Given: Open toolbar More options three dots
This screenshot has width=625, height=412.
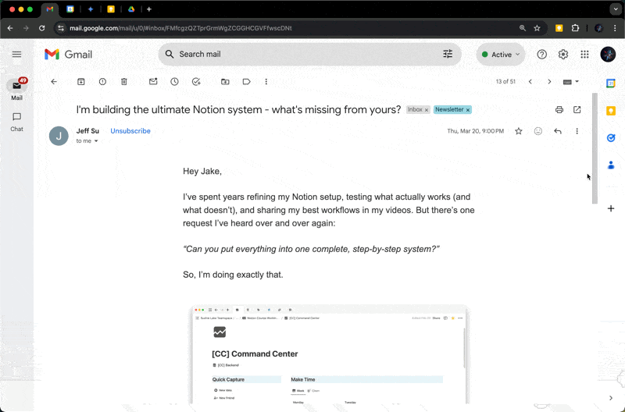Looking at the screenshot, I should click(266, 82).
